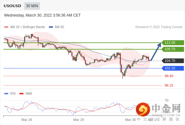Click the USOUSD symbol title
The image size is (185, 125).
point(13,6)
